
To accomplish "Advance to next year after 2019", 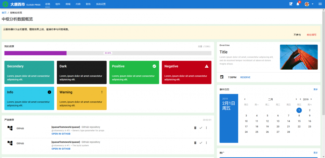I will click(x=311, y=99).
